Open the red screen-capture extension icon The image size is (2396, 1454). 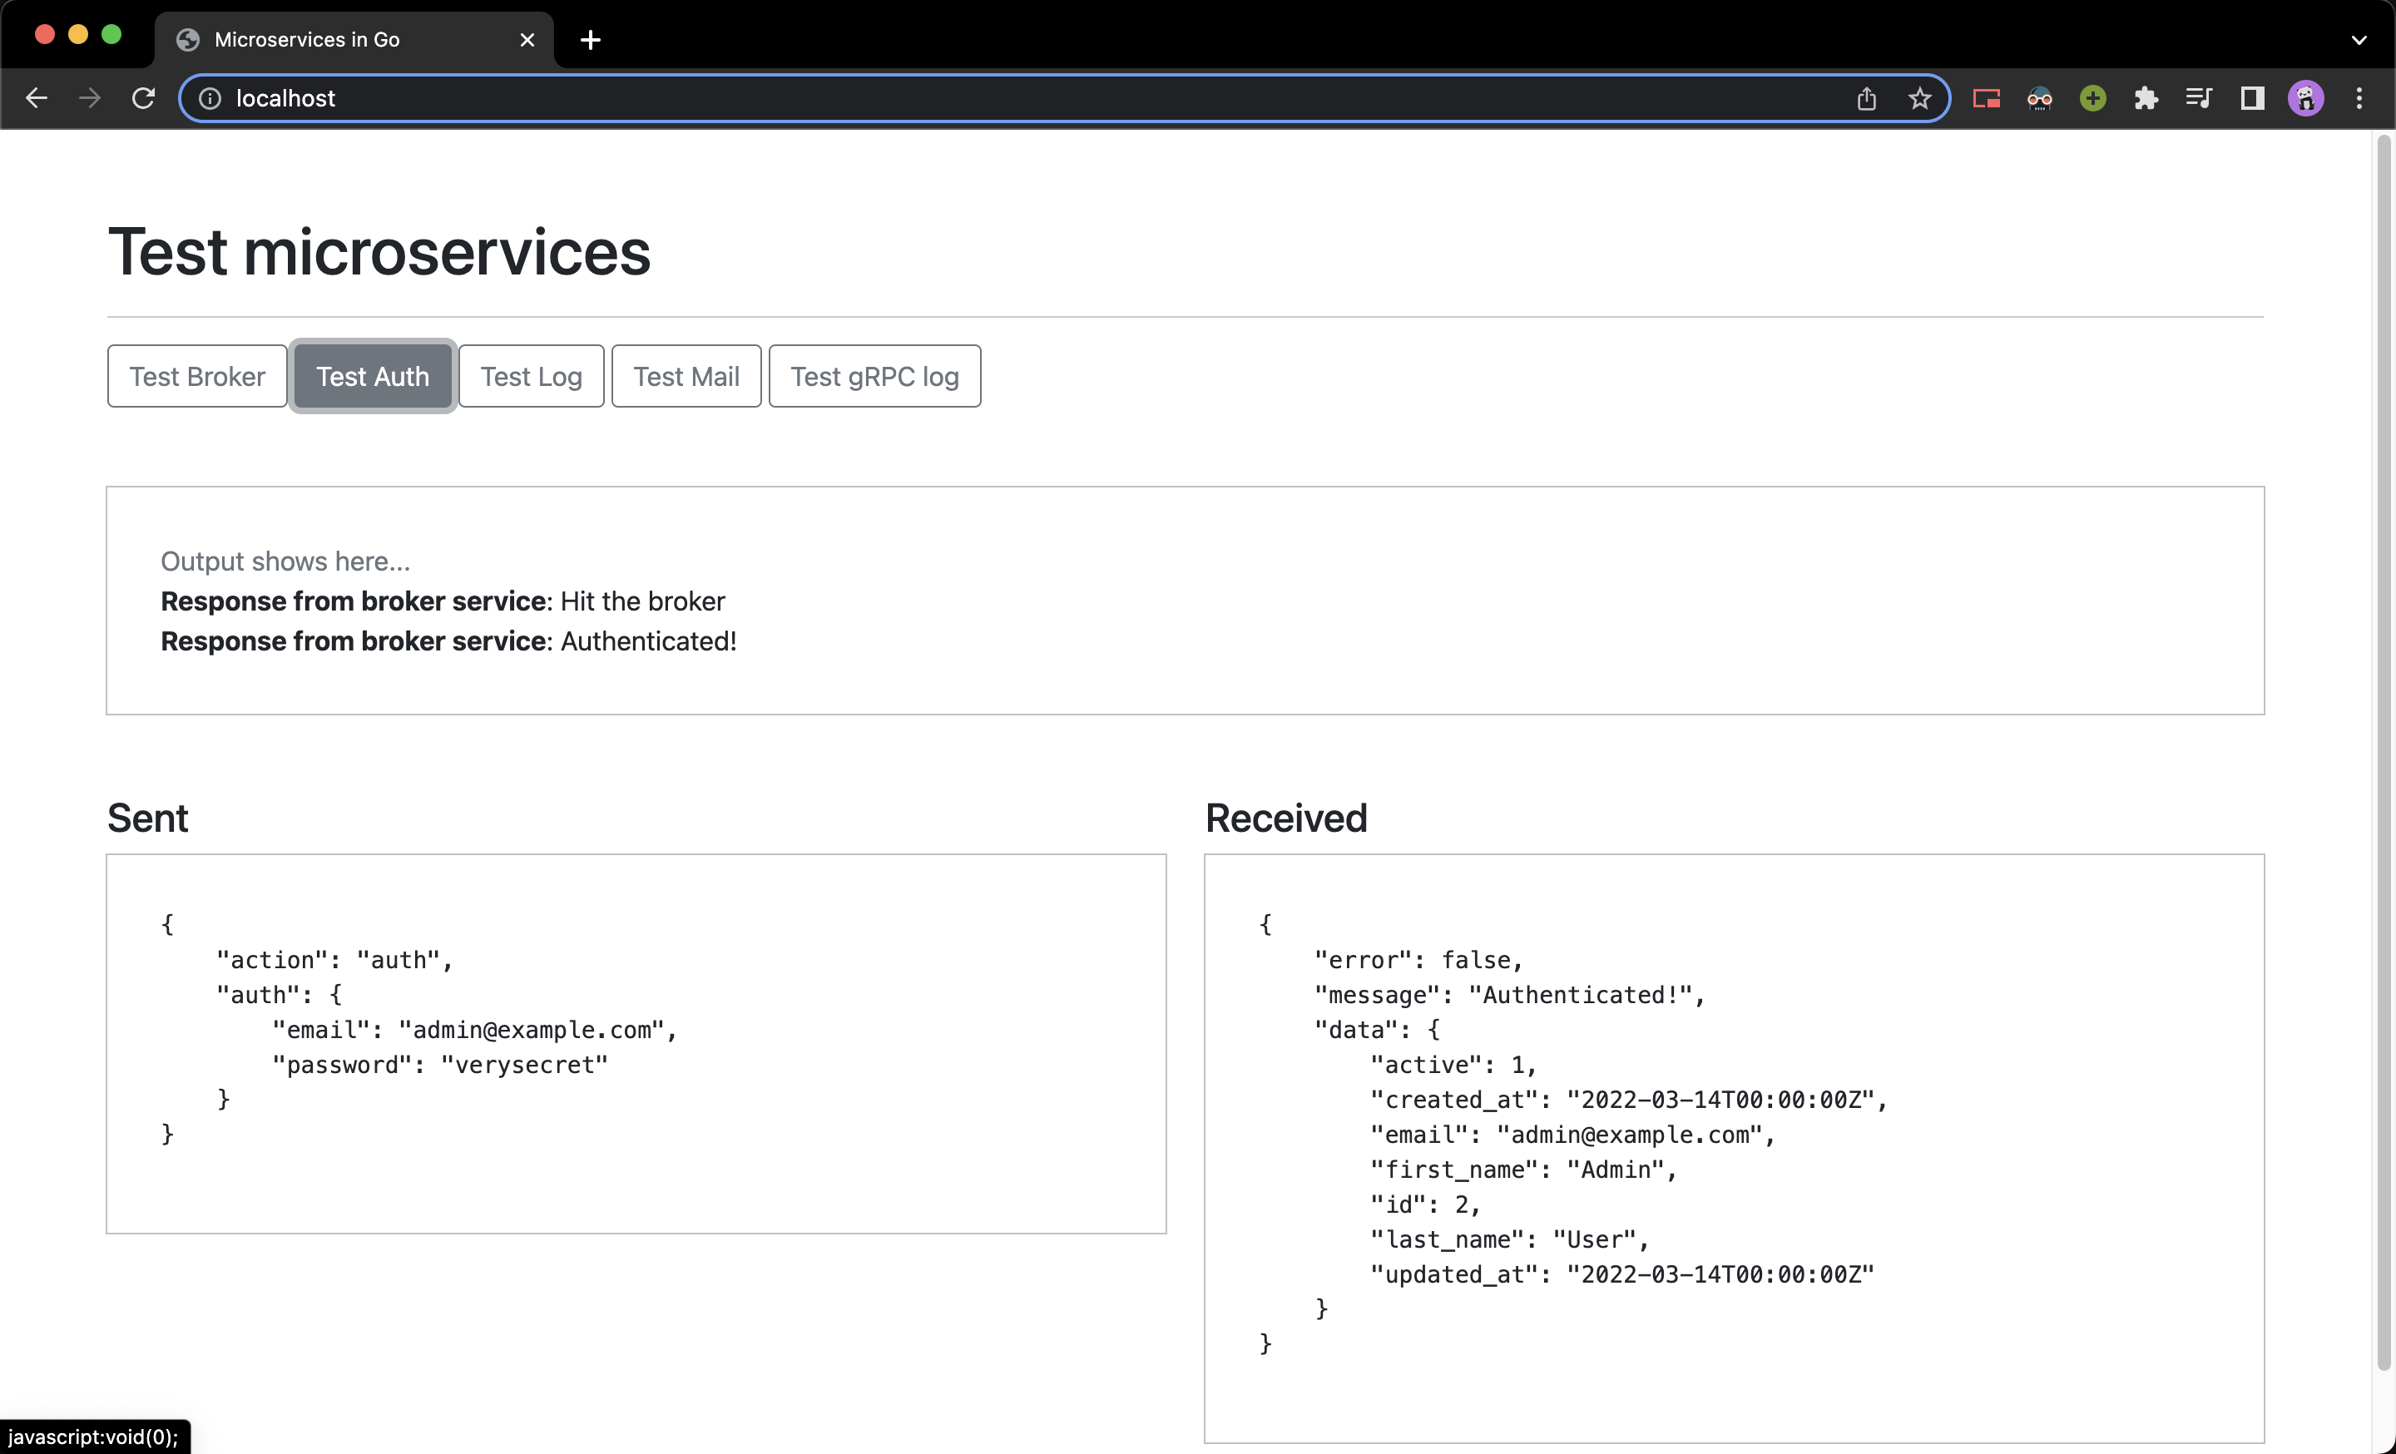(x=1986, y=98)
